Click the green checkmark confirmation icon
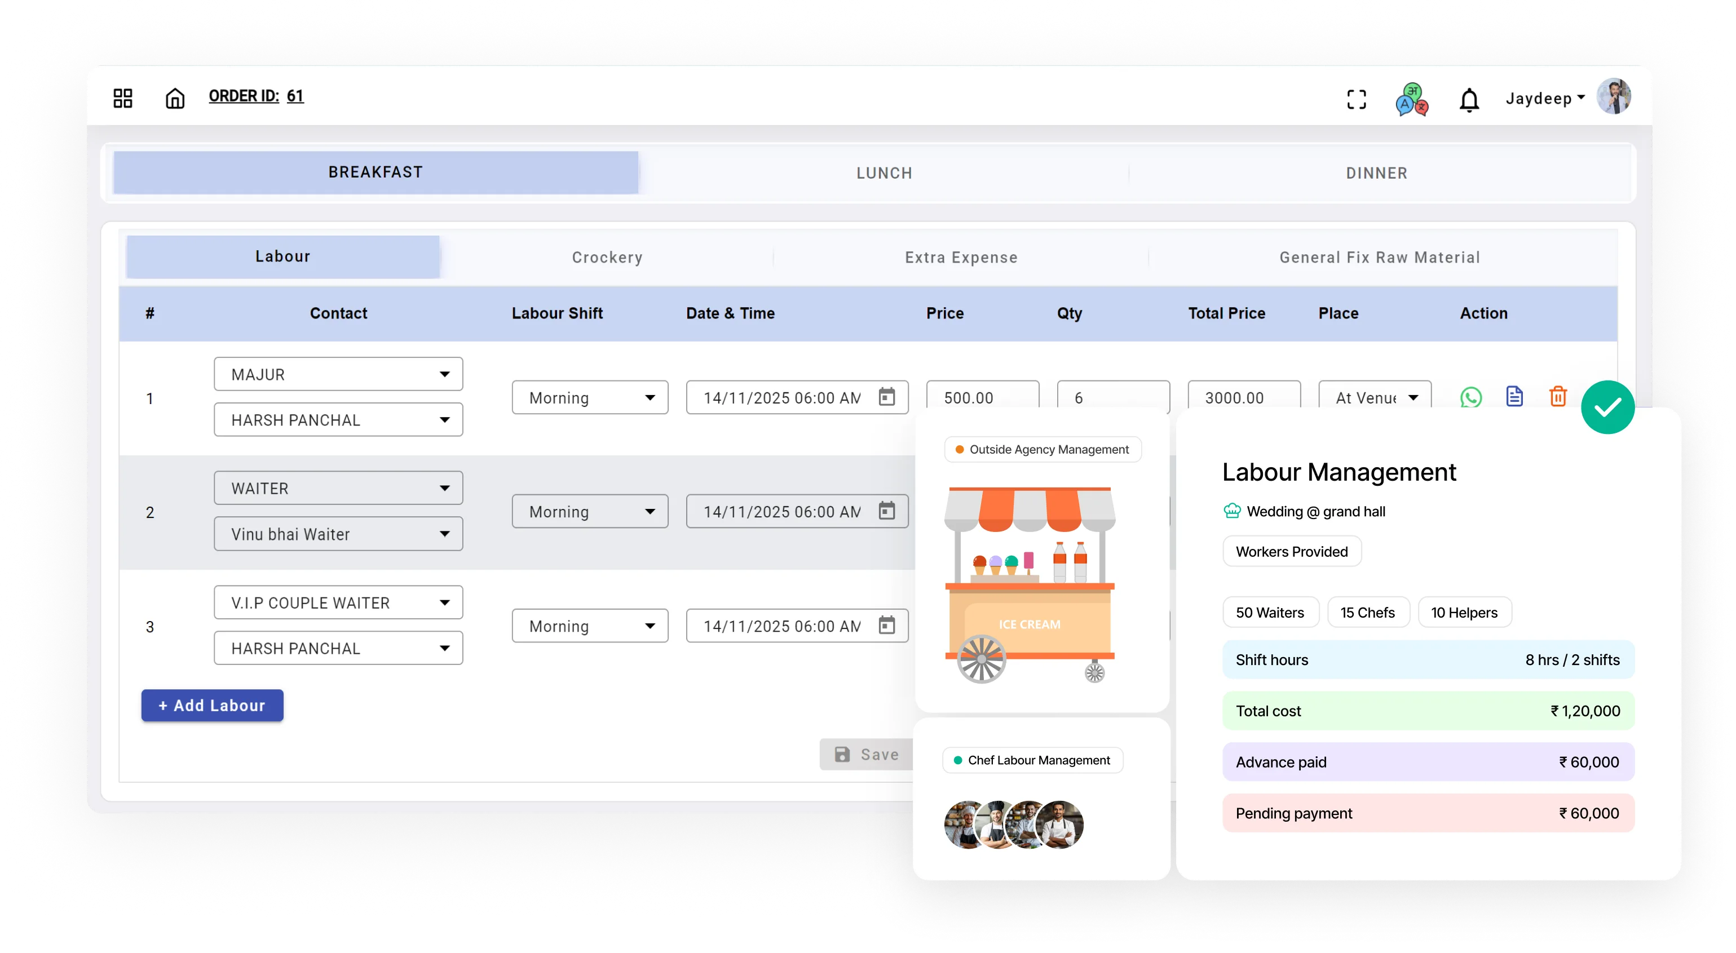1736x953 pixels. 1608,407
